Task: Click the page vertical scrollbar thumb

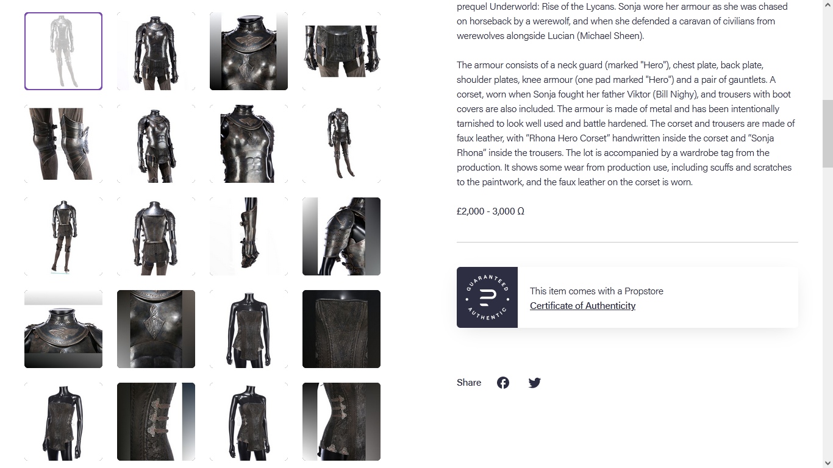Action: [828, 134]
